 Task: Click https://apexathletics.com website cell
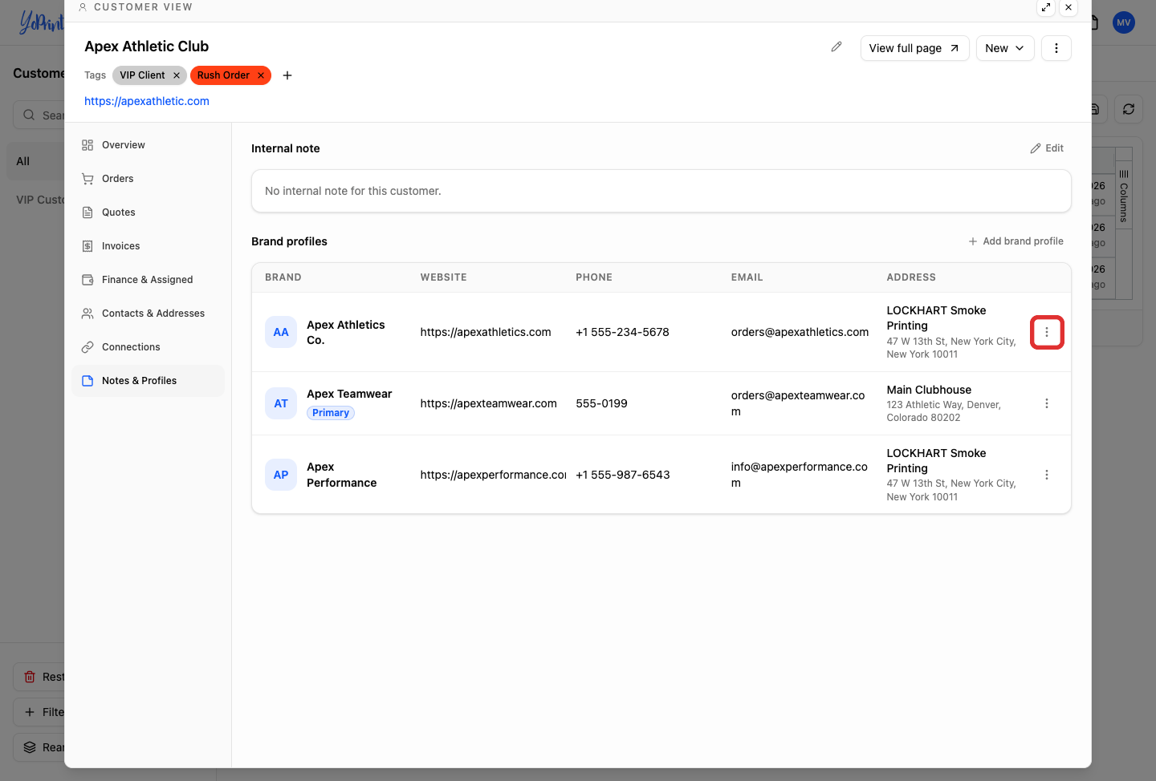pyautogui.click(x=486, y=332)
